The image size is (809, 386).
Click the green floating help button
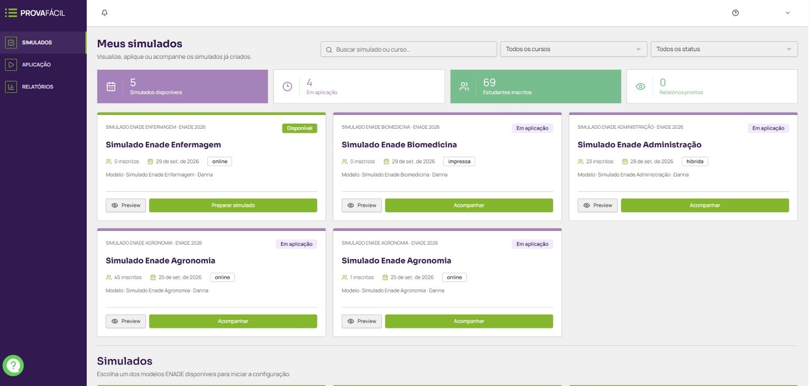pos(13,365)
